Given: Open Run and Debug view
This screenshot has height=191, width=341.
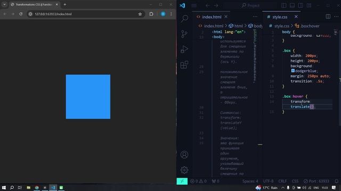Looking at the screenshot, I should [184, 49].
